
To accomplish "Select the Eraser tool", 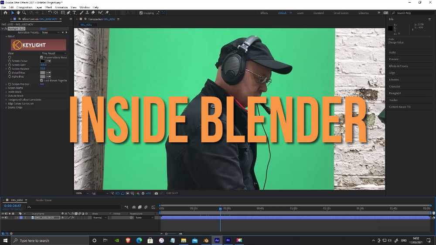I will point(93,13).
